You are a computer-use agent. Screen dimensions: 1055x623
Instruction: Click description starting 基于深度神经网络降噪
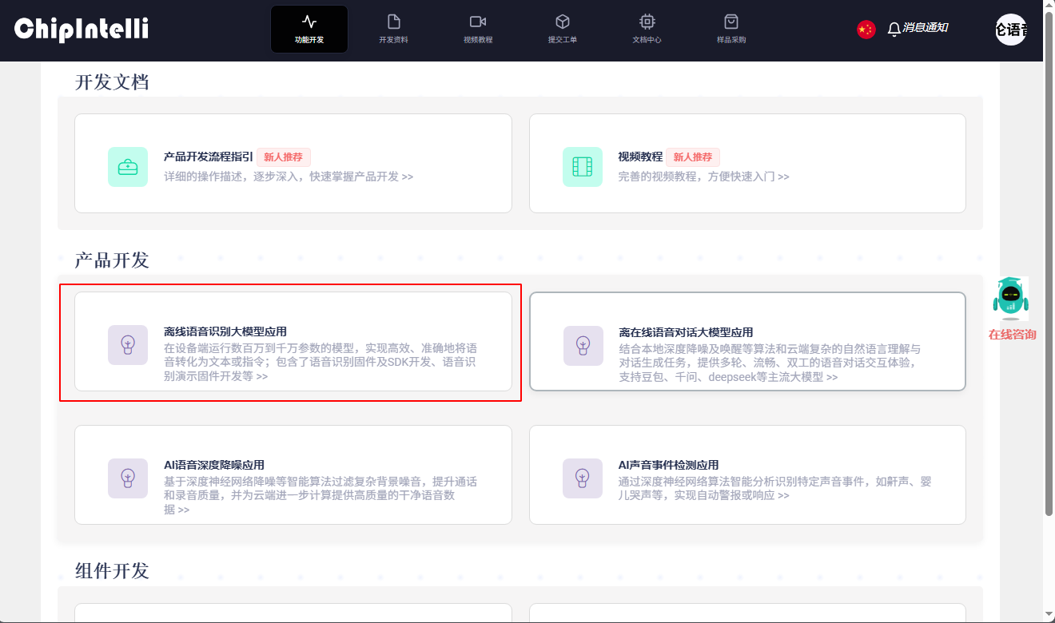320,495
